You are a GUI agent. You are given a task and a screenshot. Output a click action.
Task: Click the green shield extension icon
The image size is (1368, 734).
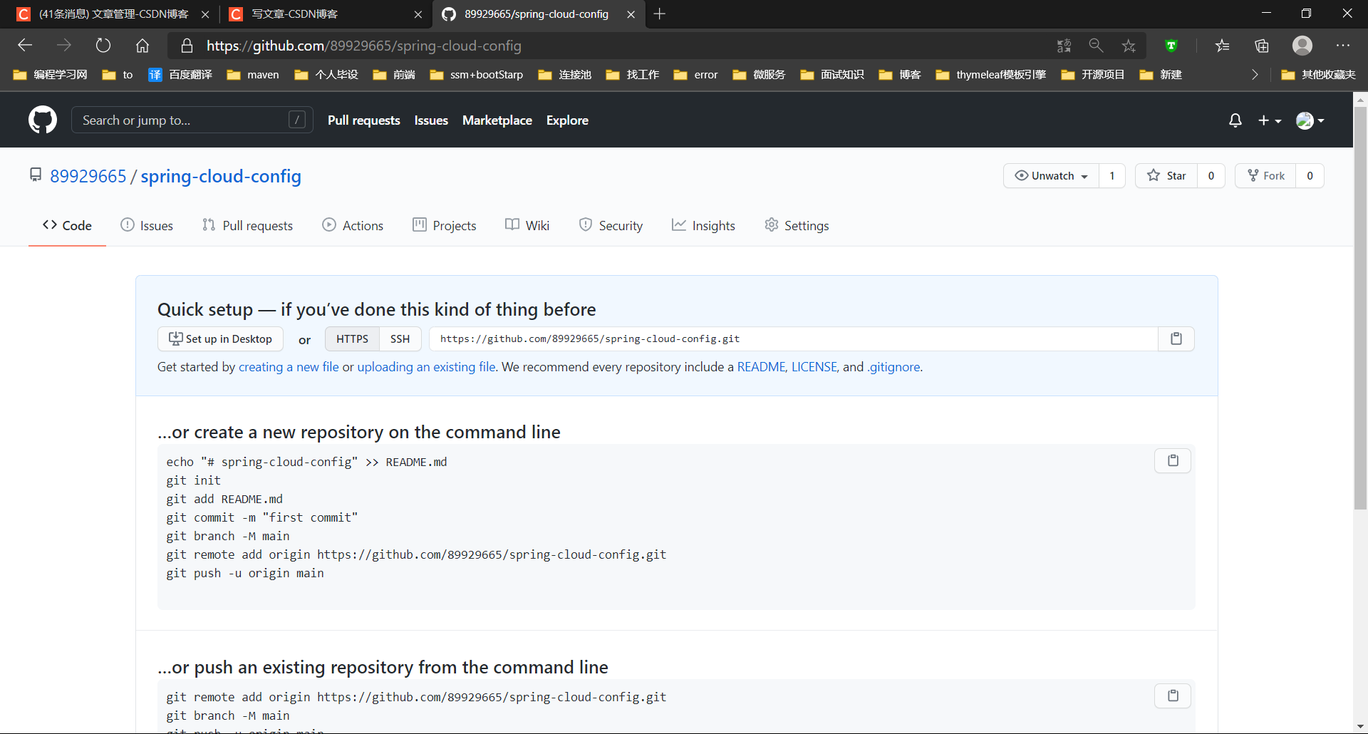click(x=1171, y=46)
